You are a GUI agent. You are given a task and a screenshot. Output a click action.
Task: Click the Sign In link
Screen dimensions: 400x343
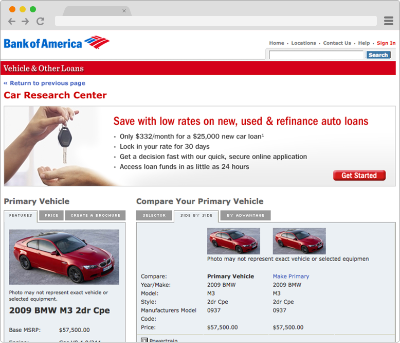386,43
